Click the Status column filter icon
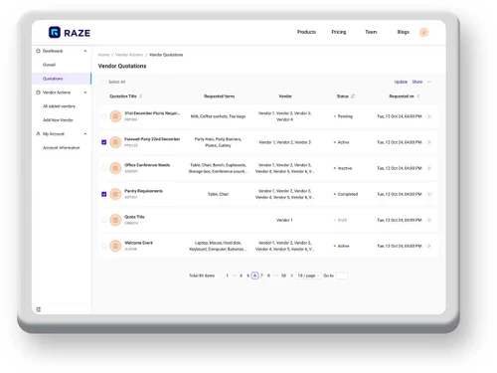Screen dimensions: 497x373 353,96
